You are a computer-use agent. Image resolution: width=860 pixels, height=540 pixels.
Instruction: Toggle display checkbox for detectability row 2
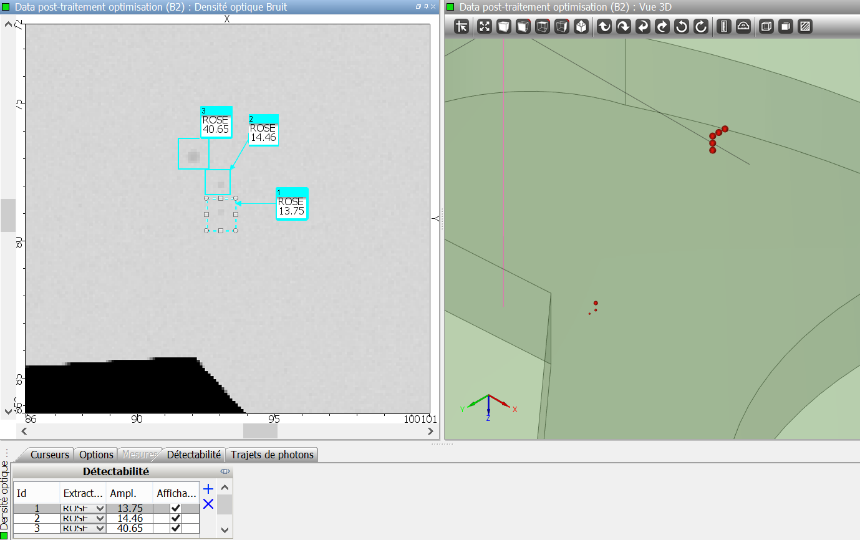[x=176, y=518]
